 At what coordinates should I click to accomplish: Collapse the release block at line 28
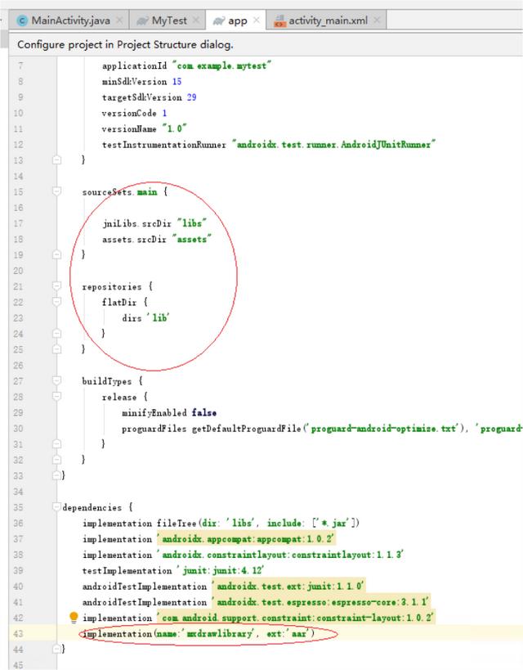[x=56, y=396]
